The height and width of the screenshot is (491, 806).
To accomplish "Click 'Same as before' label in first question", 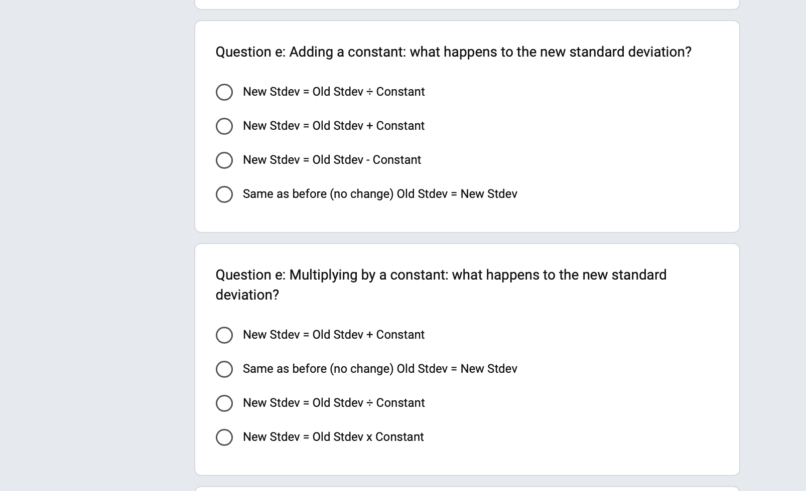I will tap(380, 194).
